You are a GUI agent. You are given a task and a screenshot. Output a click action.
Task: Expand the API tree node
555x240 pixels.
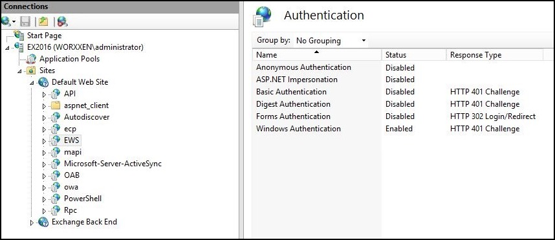point(44,94)
